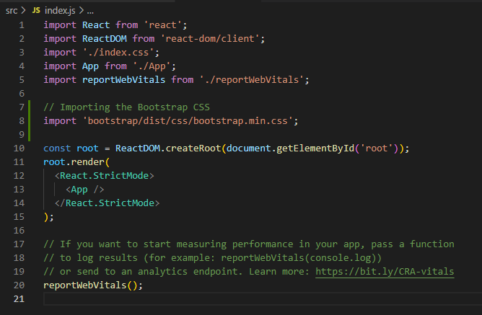Click 'createRoot' on line 10
The image size is (482, 315).
pyautogui.click(x=193, y=148)
